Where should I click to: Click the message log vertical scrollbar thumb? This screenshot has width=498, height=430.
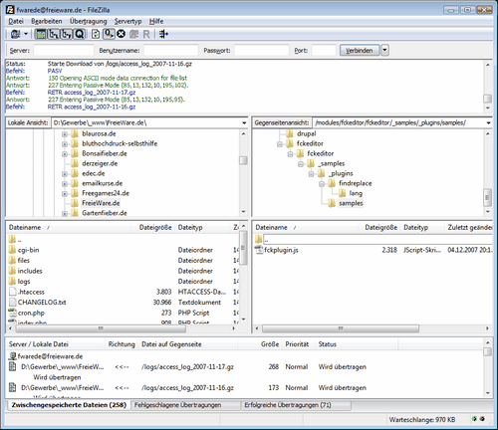pyautogui.click(x=487, y=99)
